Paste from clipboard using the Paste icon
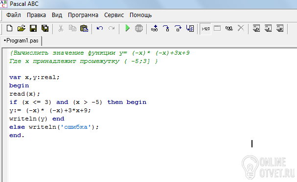 tap(84, 28)
